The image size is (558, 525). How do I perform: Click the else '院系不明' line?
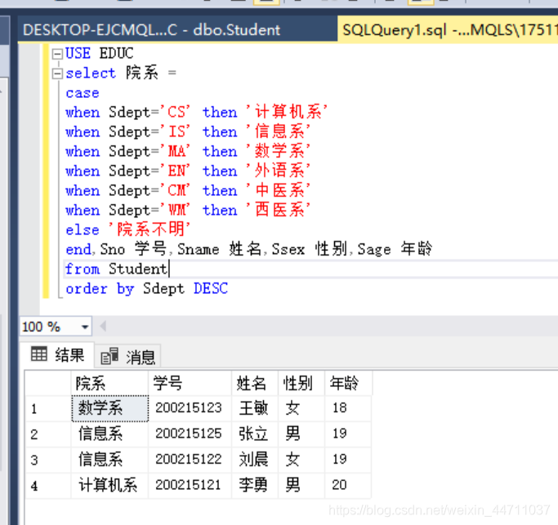(128, 229)
